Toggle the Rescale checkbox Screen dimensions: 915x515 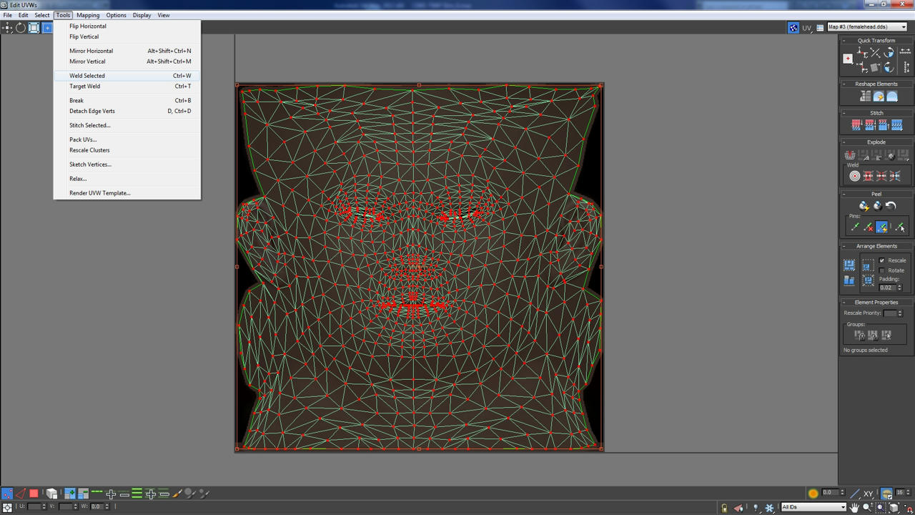882,260
